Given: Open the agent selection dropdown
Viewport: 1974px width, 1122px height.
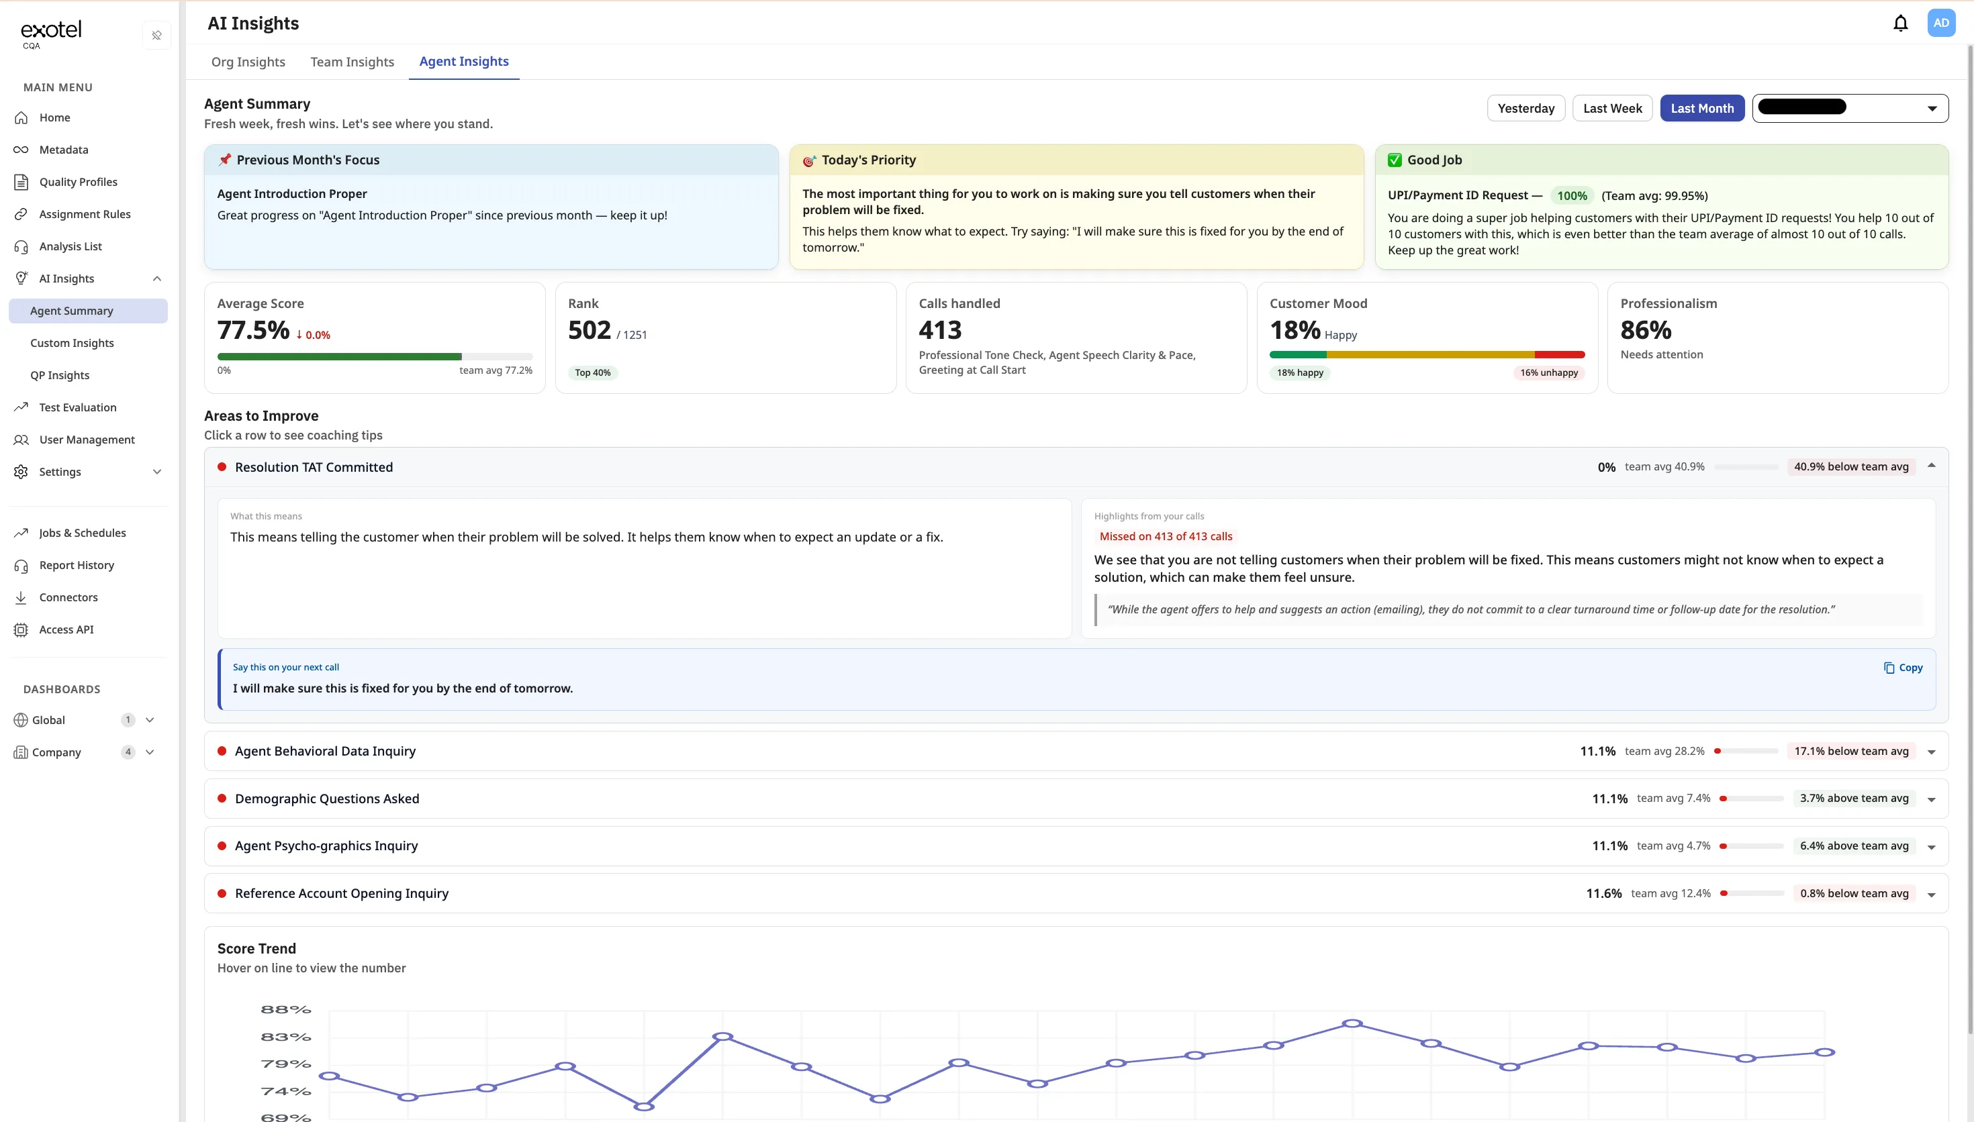Looking at the screenshot, I should 1850,109.
